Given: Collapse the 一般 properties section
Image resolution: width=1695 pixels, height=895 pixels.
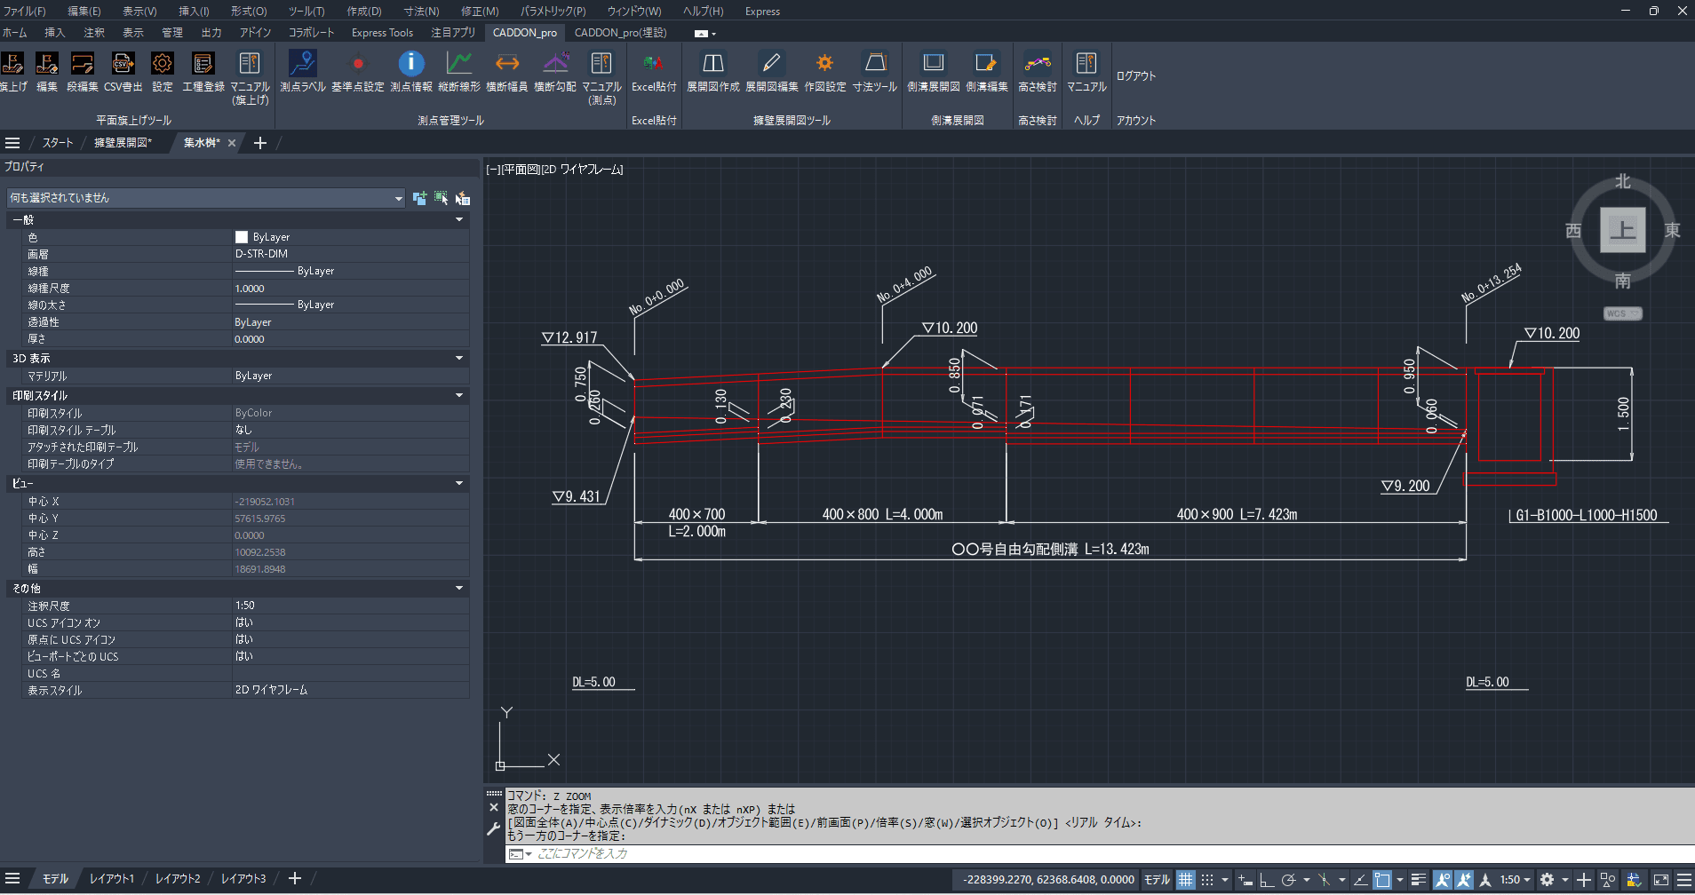Looking at the screenshot, I should tap(459, 219).
